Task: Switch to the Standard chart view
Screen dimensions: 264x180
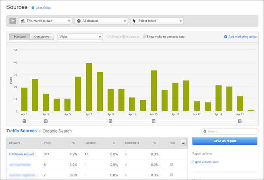Action: point(19,37)
